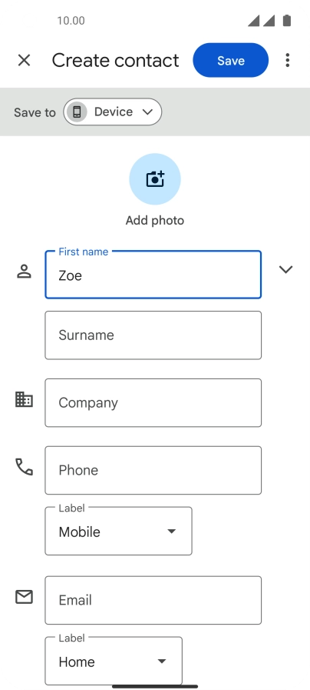Tap the Add photo text
The height and width of the screenshot is (690, 310).
[155, 221]
